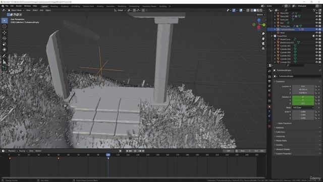Disable Cylinder.002 in renders via camera icon
Screen dimensions: 323x182
pyautogui.click(x=320, y=46)
